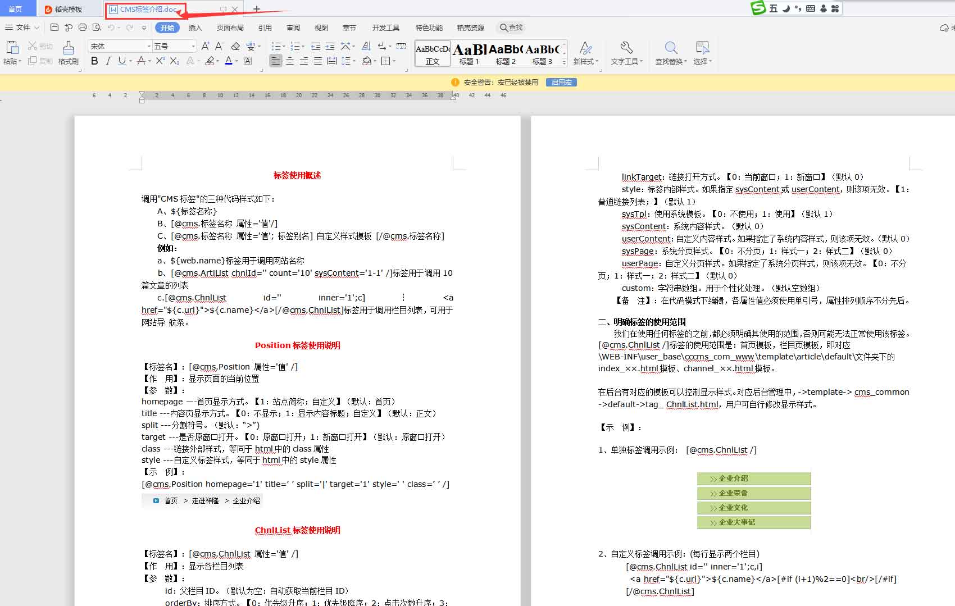Click the Find and Replace (查找替换) magnifier icon
The image size is (955, 606).
671,48
